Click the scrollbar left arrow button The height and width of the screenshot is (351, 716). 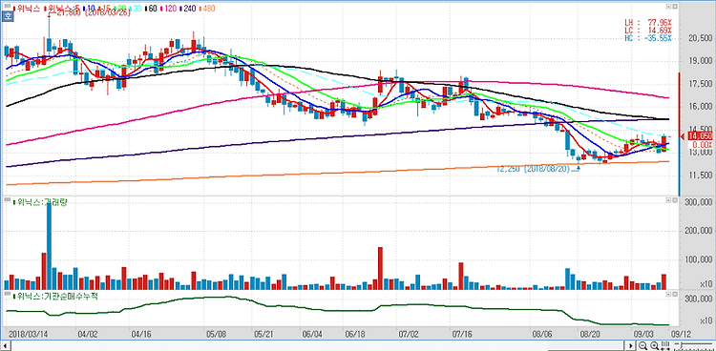(x=5, y=345)
